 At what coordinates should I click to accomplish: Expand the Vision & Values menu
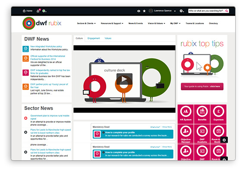tap(156, 23)
